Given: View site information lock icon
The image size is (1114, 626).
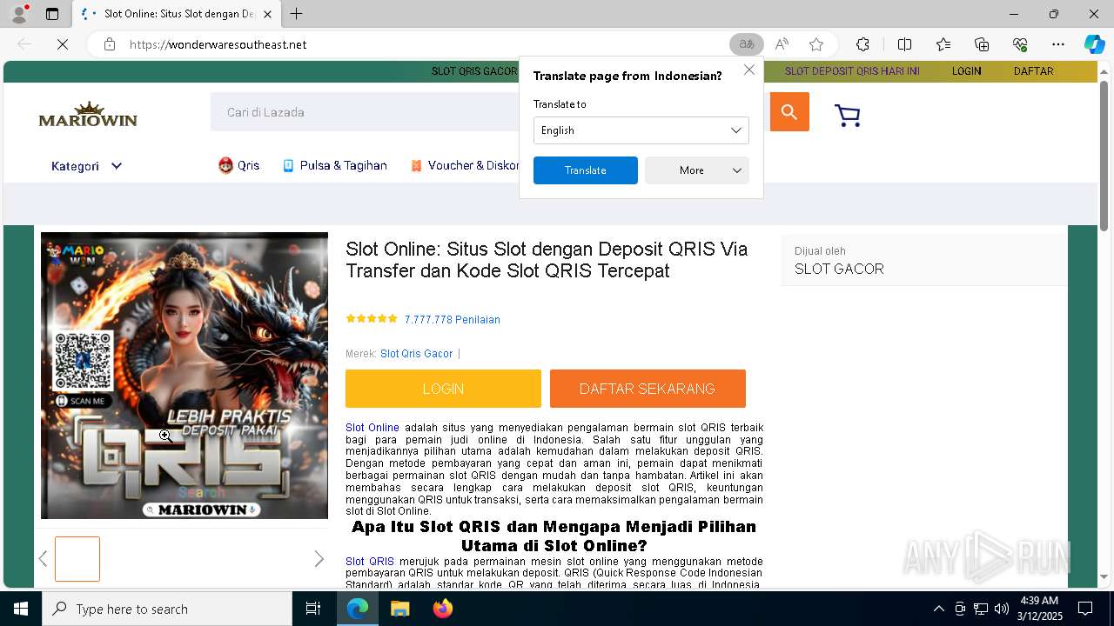Looking at the screenshot, I should pyautogui.click(x=110, y=44).
